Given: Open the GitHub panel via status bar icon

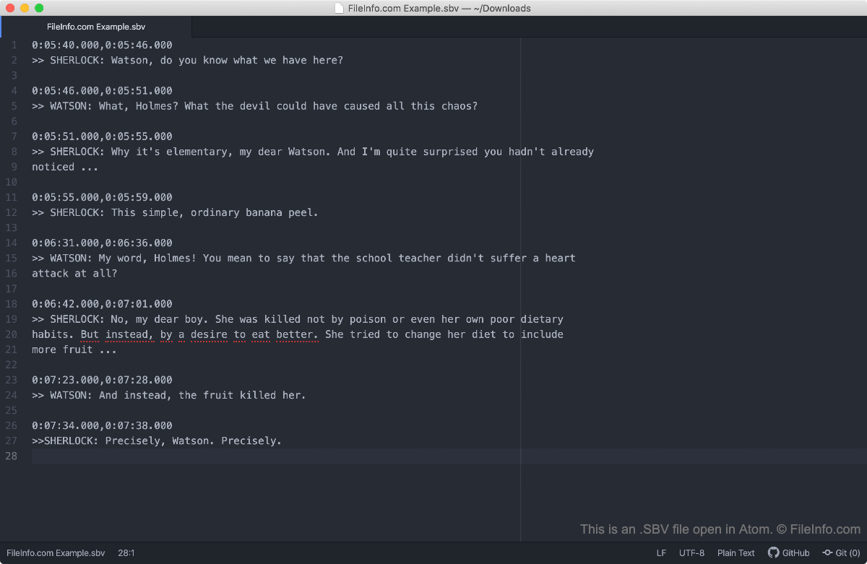Looking at the screenshot, I should (789, 552).
